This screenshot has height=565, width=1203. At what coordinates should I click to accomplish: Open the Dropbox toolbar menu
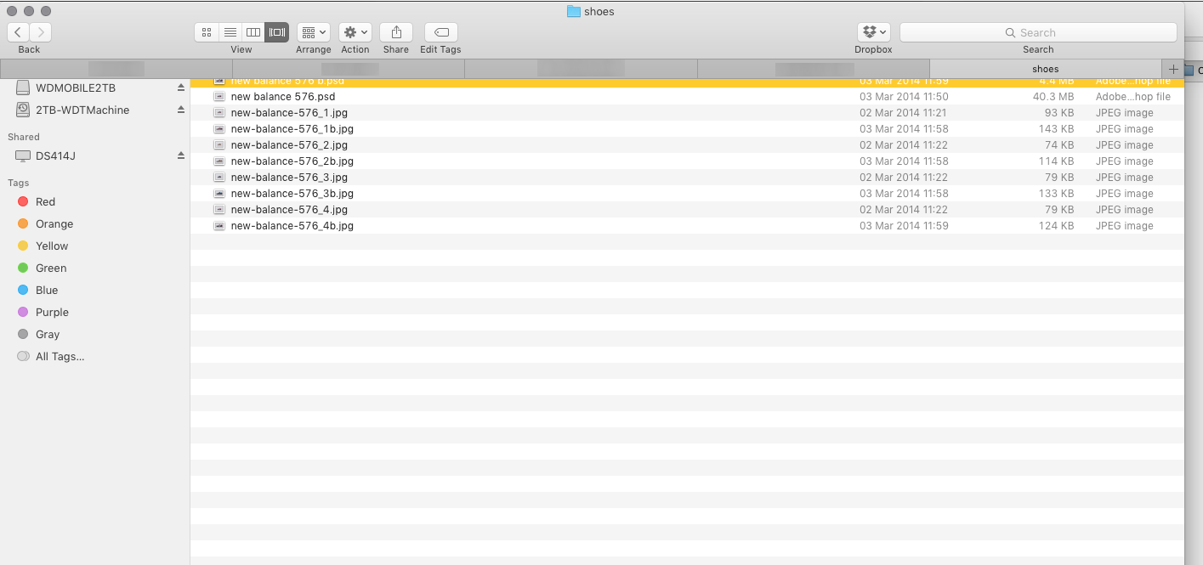click(874, 32)
